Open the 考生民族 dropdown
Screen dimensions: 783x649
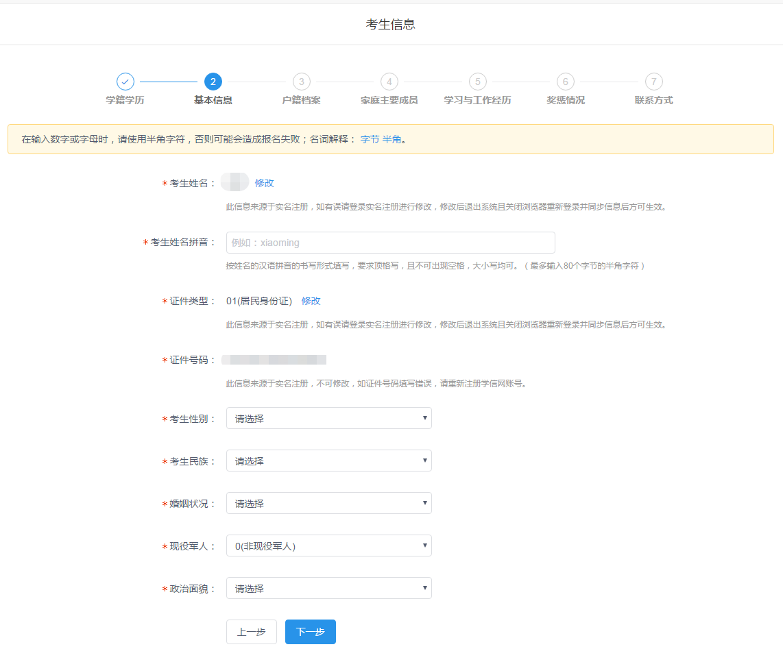(x=328, y=461)
